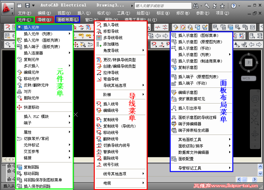This screenshot has height=190, width=264.
Task: Choose 端子排表格生成器 entry
Action: (201, 130)
